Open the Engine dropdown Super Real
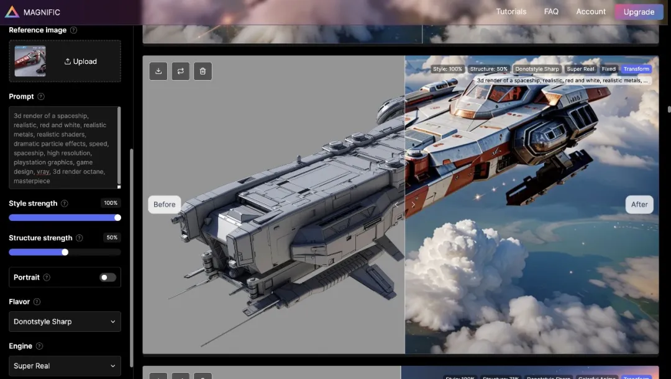The width and height of the screenshot is (671, 379). [65, 366]
